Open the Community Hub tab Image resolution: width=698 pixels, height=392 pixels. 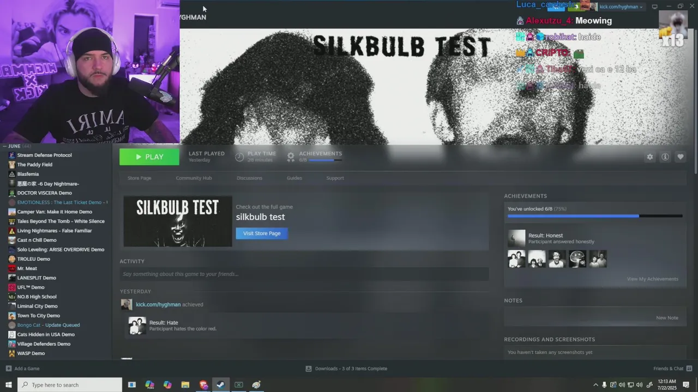(x=194, y=178)
